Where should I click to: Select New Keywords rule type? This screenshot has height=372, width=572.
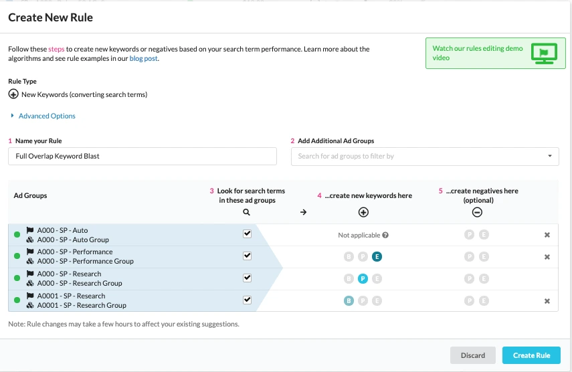[13, 94]
